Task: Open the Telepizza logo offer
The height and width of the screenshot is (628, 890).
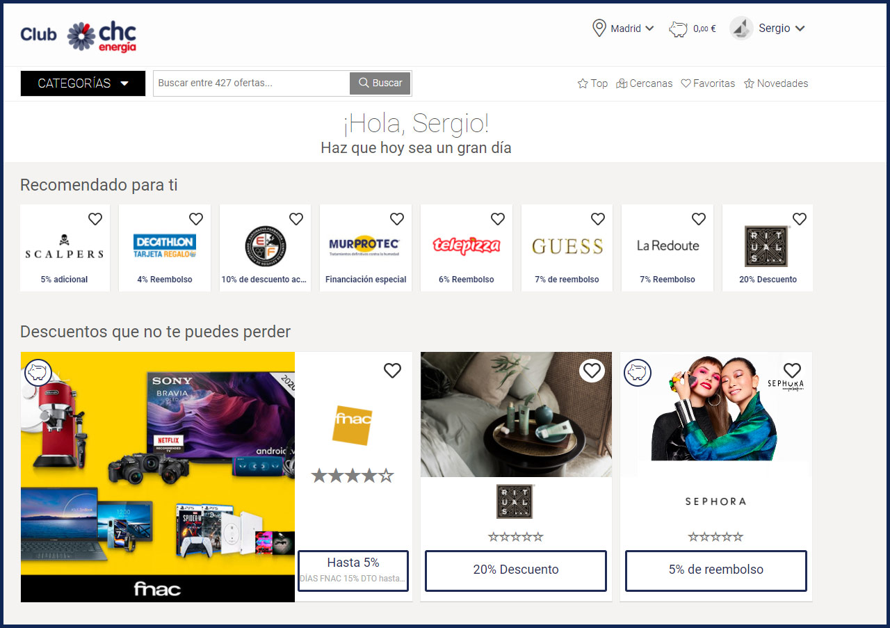Action: (x=466, y=246)
